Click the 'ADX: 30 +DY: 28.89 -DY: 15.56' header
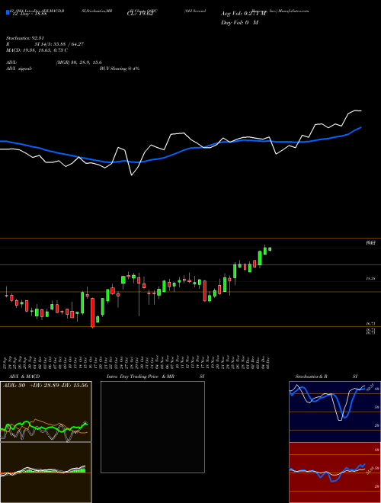Screen dimensions: 381x503 click(x=46, y=385)
